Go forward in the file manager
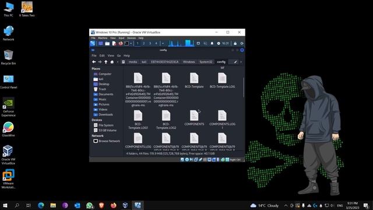 click(x=100, y=62)
